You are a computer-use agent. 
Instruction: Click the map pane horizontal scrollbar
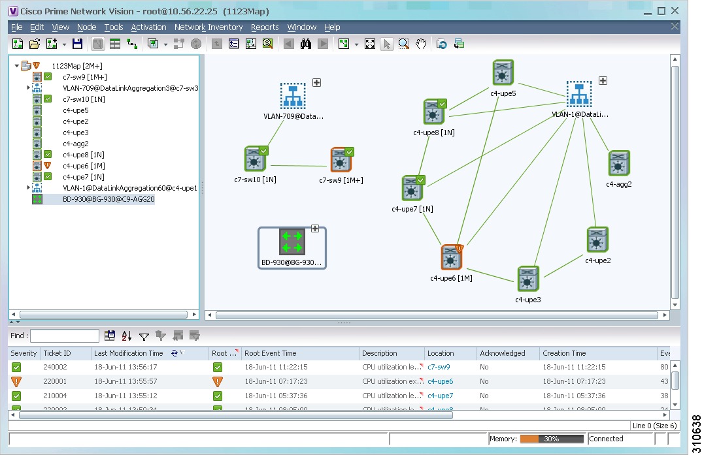(437, 315)
